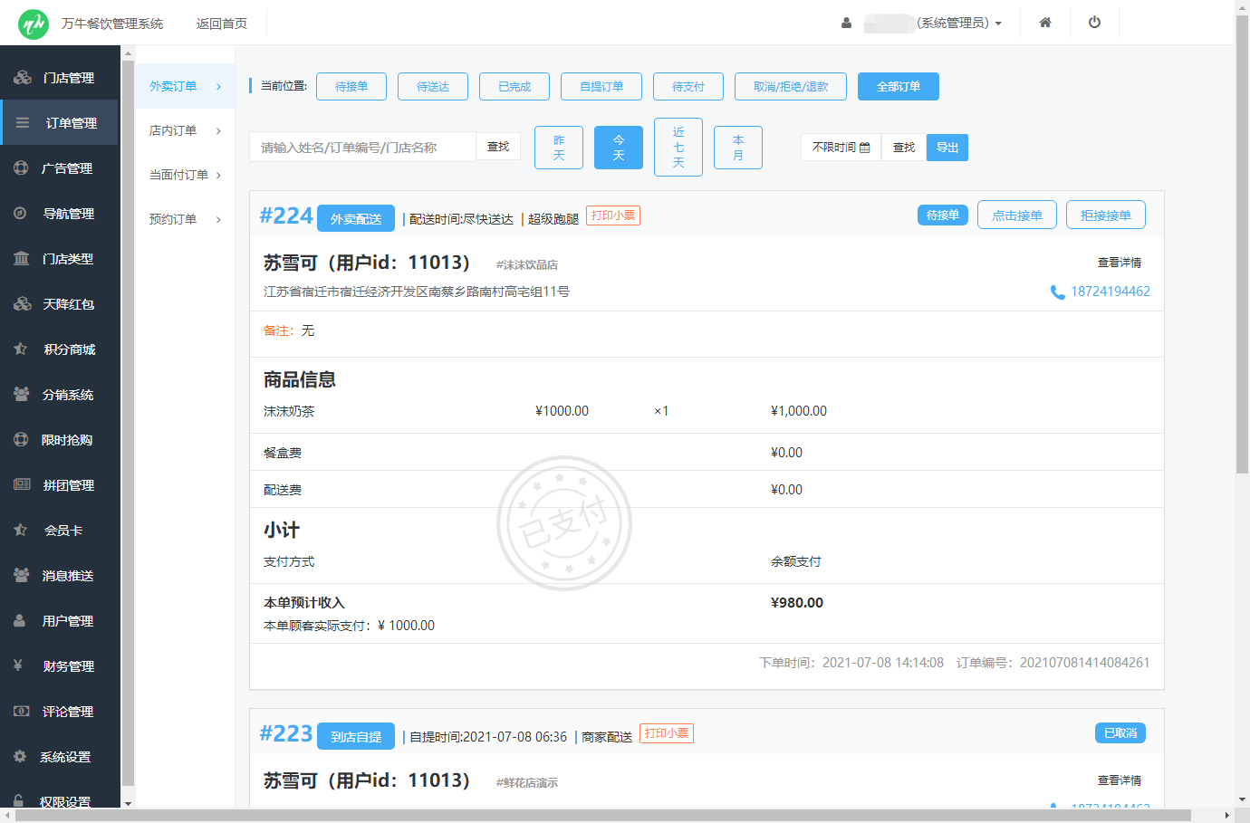Image resolution: width=1250 pixels, height=823 pixels.
Task: Open 财务管理 via its yen icon
Action: tap(18, 665)
